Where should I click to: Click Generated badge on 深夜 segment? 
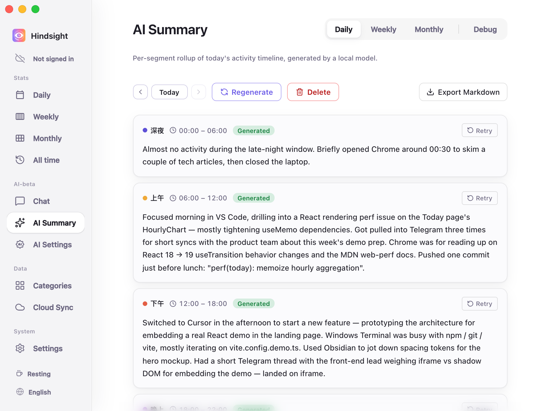click(x=253, y=130)
